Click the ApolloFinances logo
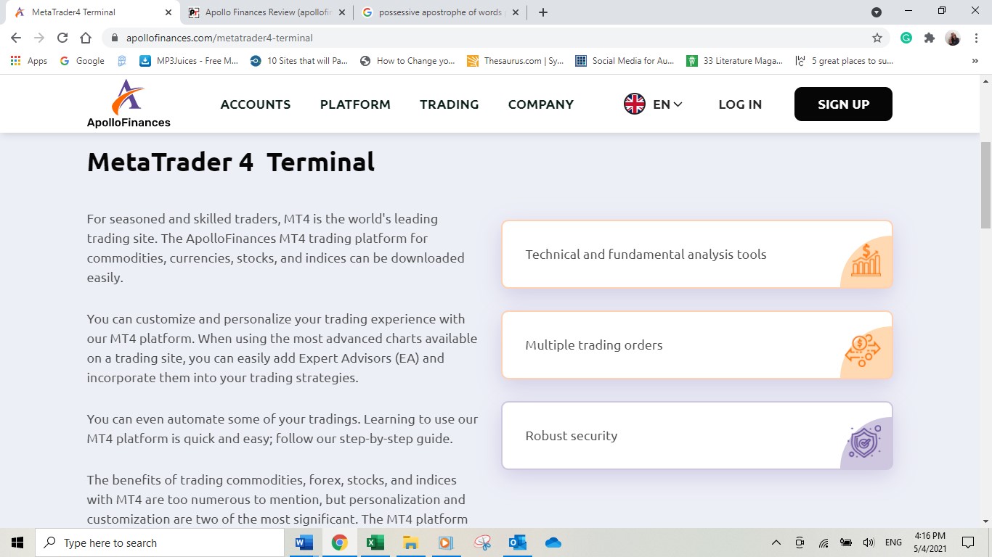The image size is (992, 557). (129, 104)
